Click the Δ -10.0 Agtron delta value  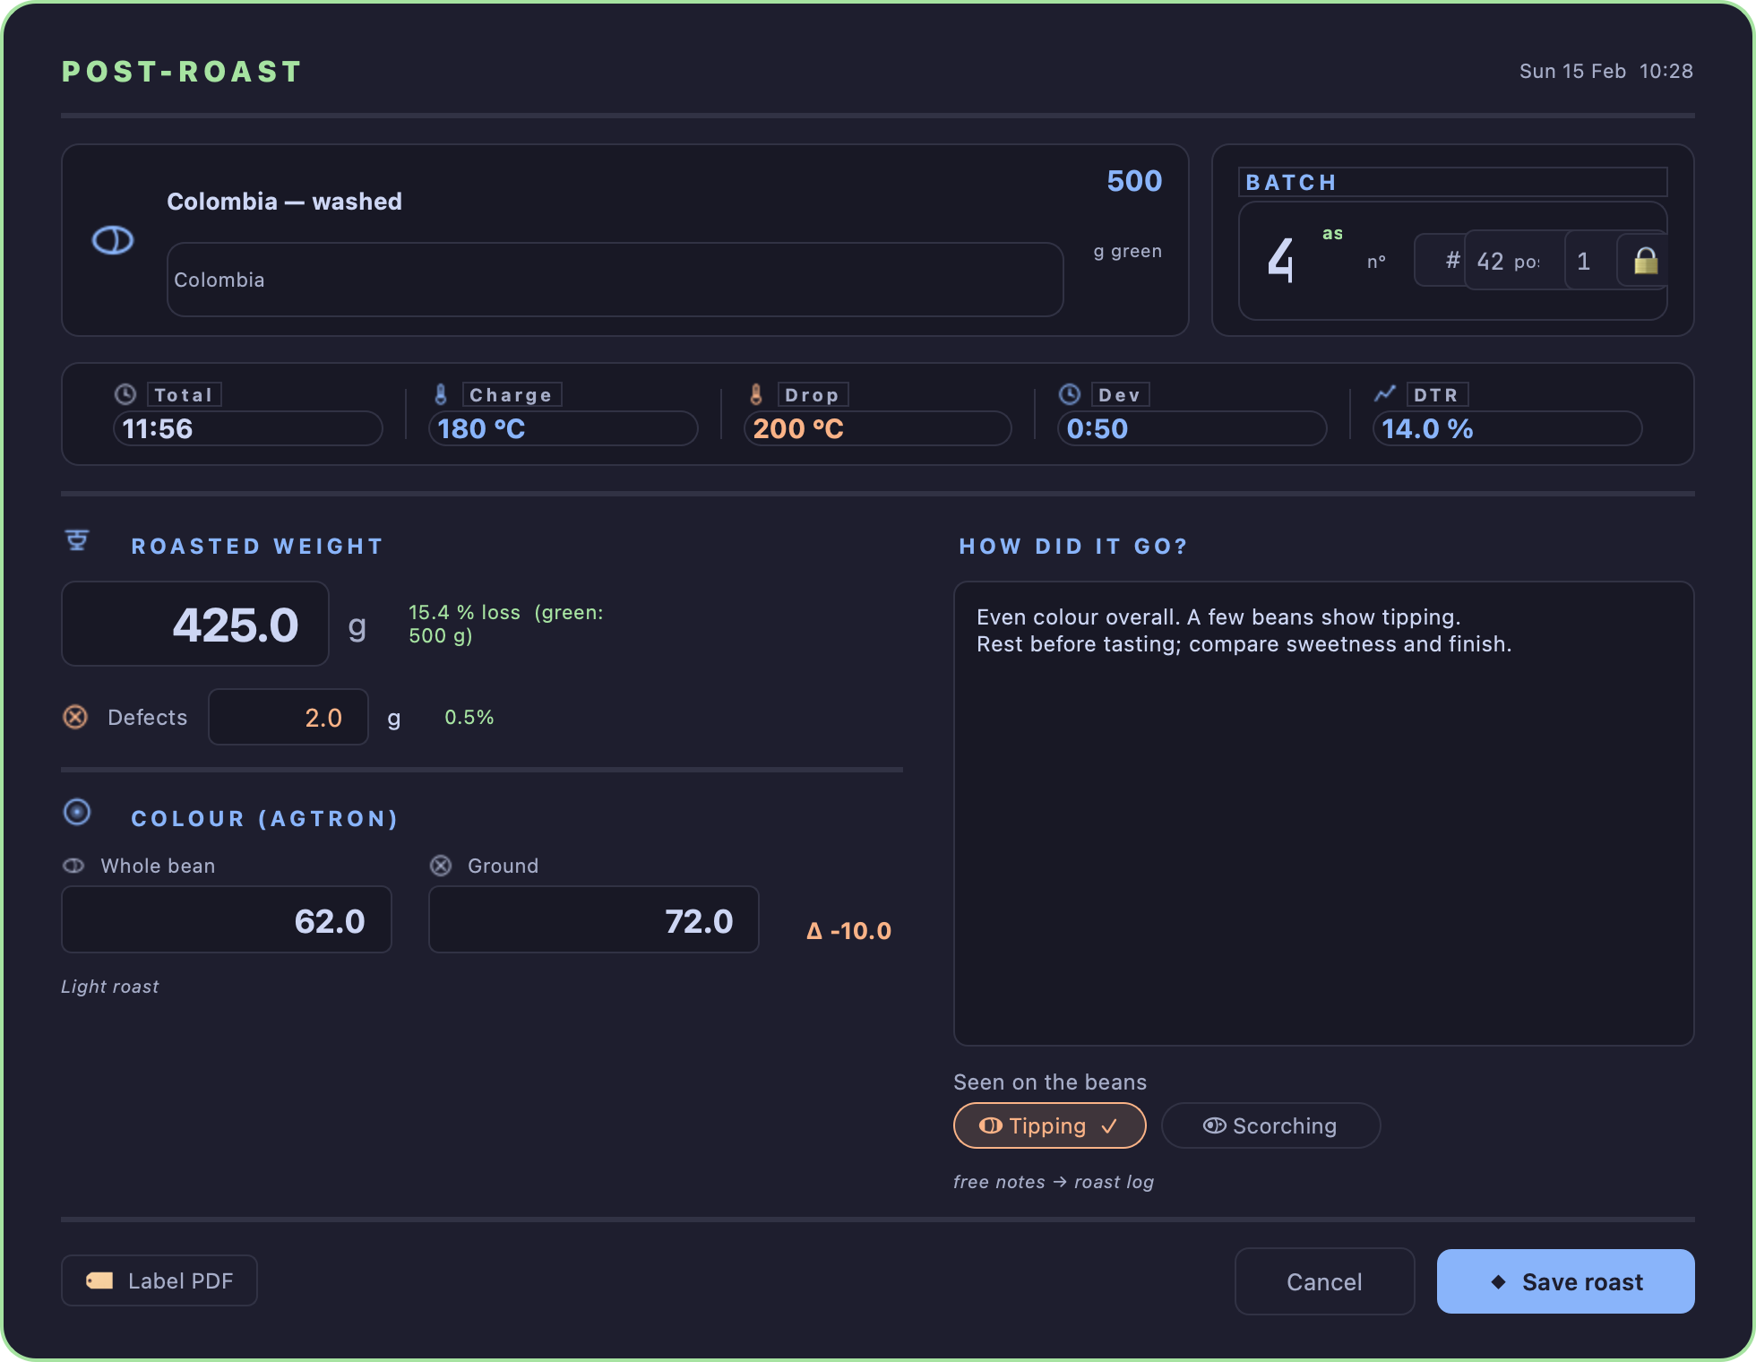[849, 931]
